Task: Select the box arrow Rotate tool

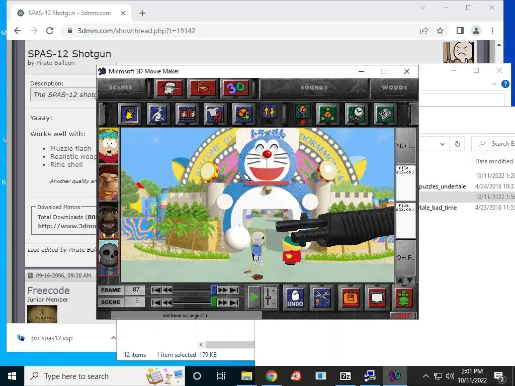Action: pyautogui.click(x=243, y=114)
